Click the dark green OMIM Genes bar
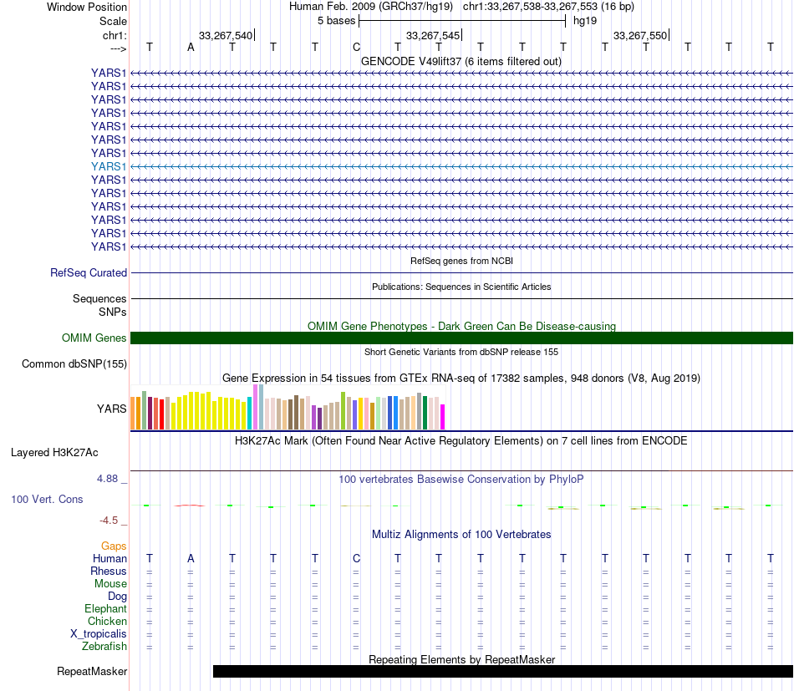The image size is (794, 691). click(x=461, y=338)
